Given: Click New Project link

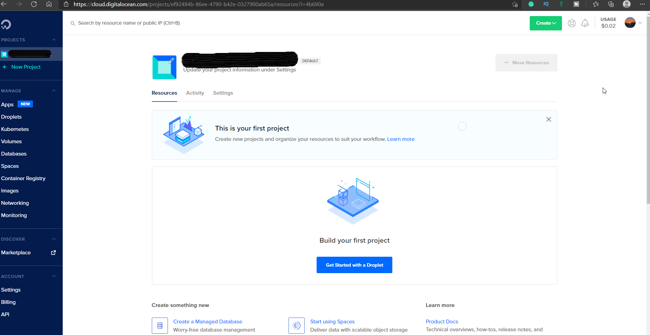Looking at the screenshot, I should pyautogui.click(x=26, y=67).
